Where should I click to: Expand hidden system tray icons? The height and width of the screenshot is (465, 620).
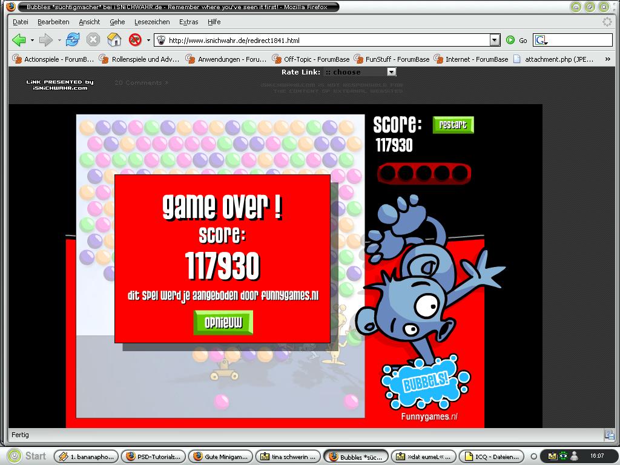(533, 457)
